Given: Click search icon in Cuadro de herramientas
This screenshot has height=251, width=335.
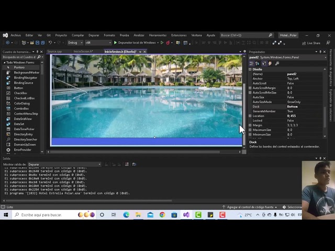Looking at the screenshot, I should [39, 57].
